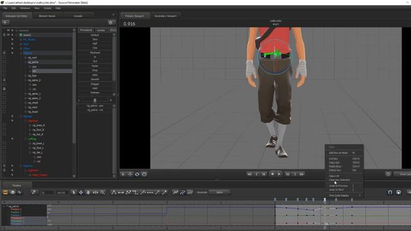
Task: Click the Play button below viewport
Action: (279, 174)
